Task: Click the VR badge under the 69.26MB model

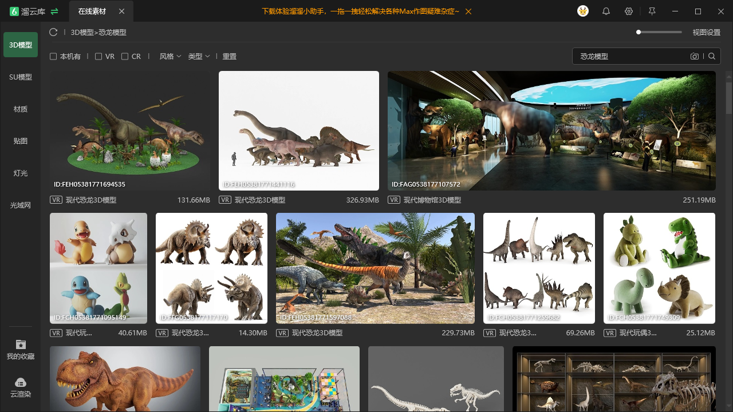Action: (490, 332)
